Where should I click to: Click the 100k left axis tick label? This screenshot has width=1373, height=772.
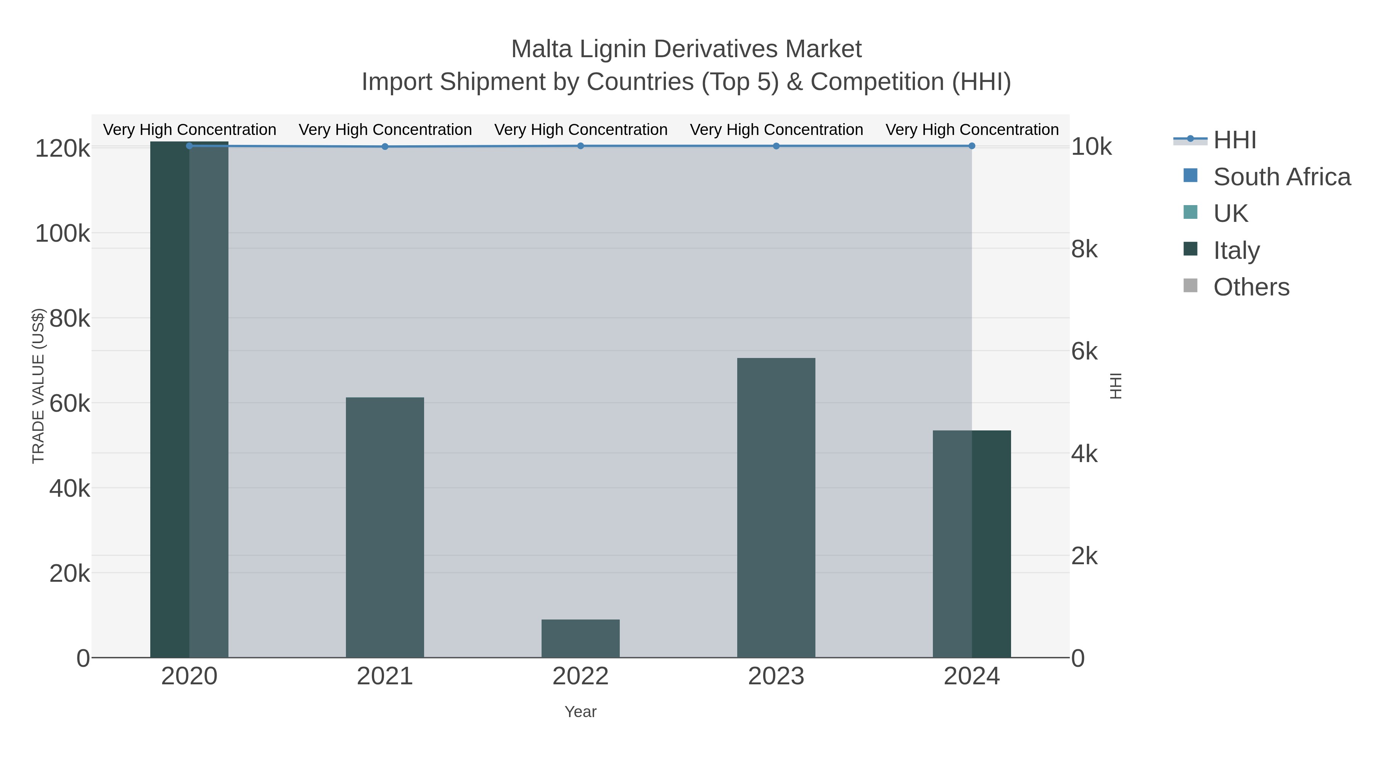coord(63,233)
